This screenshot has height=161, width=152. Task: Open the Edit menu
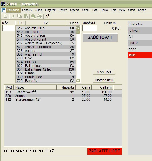coord(113,10)
